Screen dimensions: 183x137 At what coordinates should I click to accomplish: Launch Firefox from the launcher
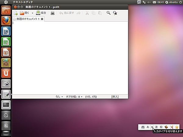6,20
